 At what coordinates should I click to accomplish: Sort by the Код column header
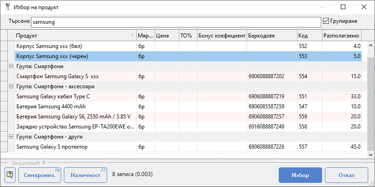[x=308, y=36]
